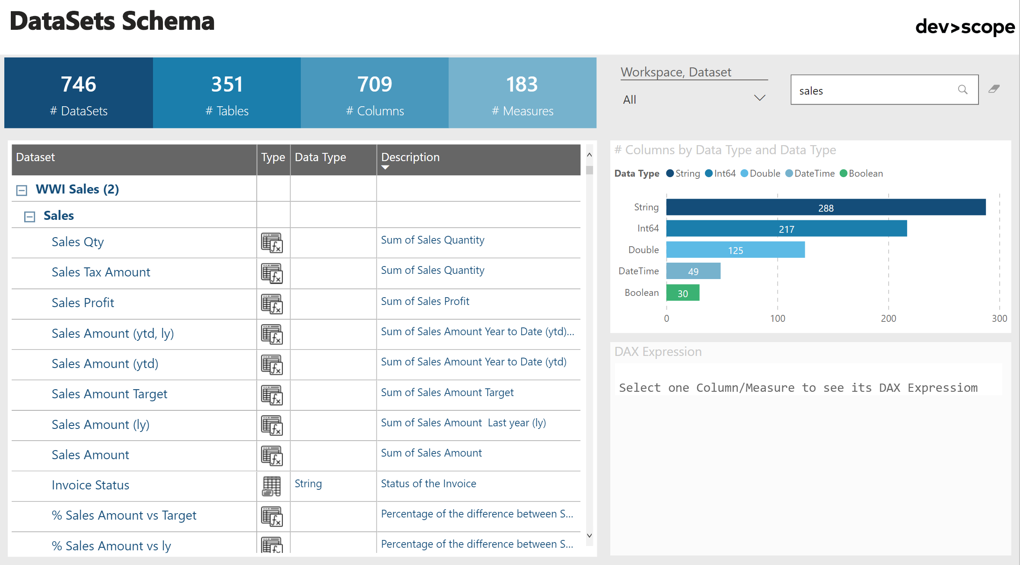1020x565 pixels.
Task: Select the Sales Amount (ytd) measure row
Action: click(105, 364)
